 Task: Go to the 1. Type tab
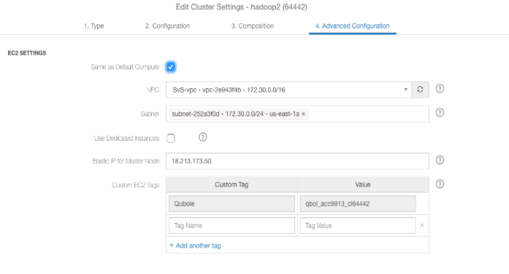pos(93,26)
